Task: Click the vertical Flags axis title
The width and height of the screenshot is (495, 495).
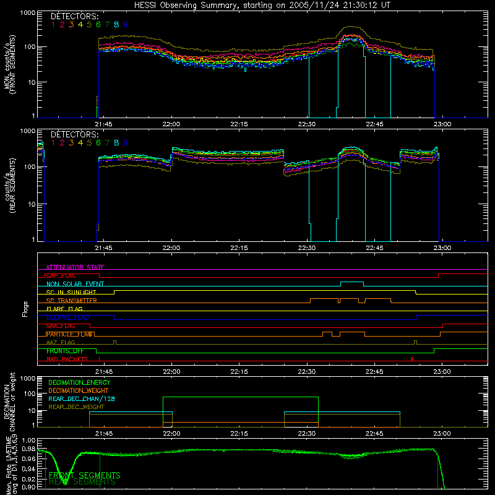Action: click(x=25, y=309)
